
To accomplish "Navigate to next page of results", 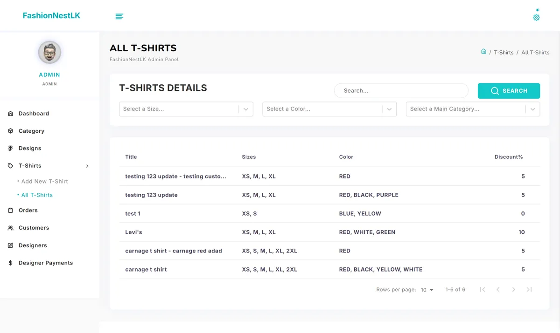I will point(513,289).
